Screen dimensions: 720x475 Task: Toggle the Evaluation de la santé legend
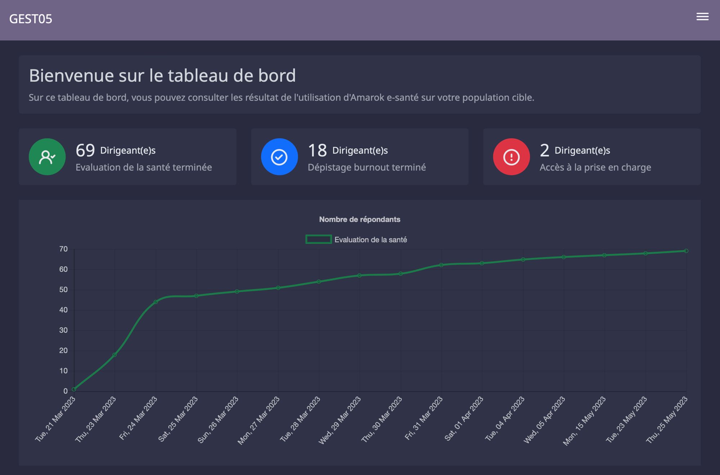[x=370, y=240]
